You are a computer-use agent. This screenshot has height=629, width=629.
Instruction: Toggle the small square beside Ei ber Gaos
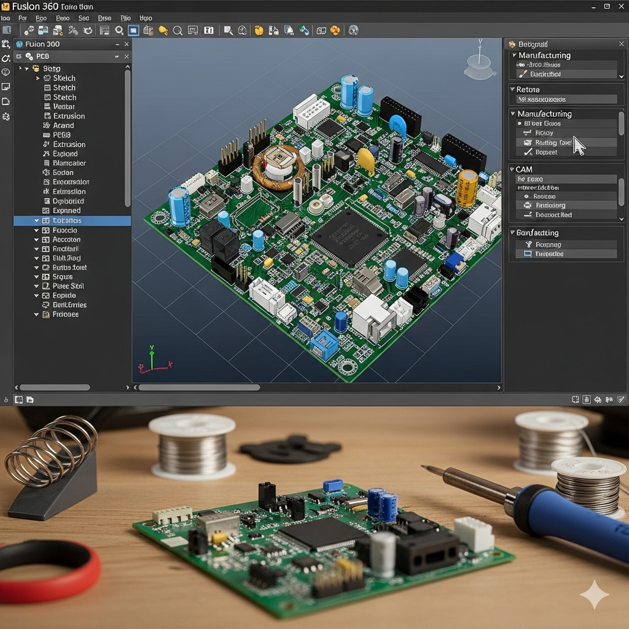[x=520, y=124]
